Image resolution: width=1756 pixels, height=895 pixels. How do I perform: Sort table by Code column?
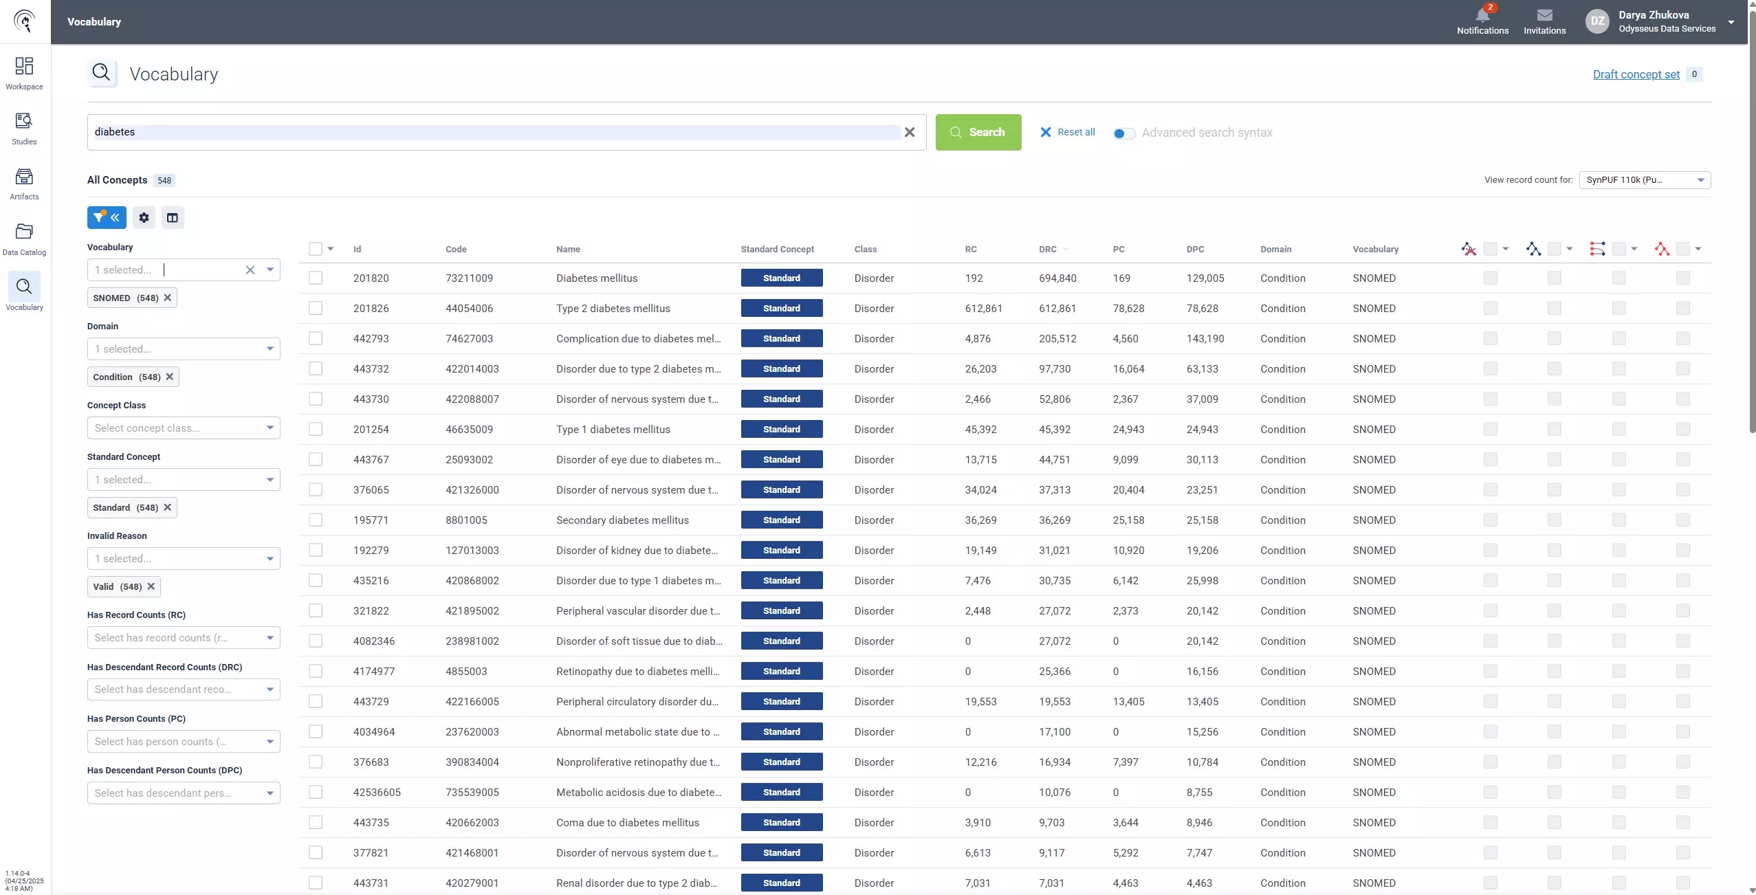click(456, 249)
